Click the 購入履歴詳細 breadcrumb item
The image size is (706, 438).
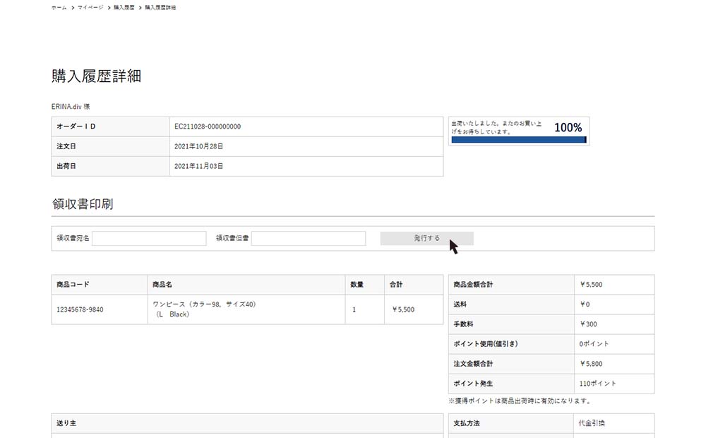click(160, 7)
